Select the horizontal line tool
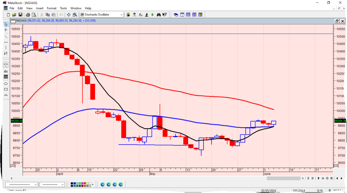Screen dimensions: 347x193 (6, 42)
